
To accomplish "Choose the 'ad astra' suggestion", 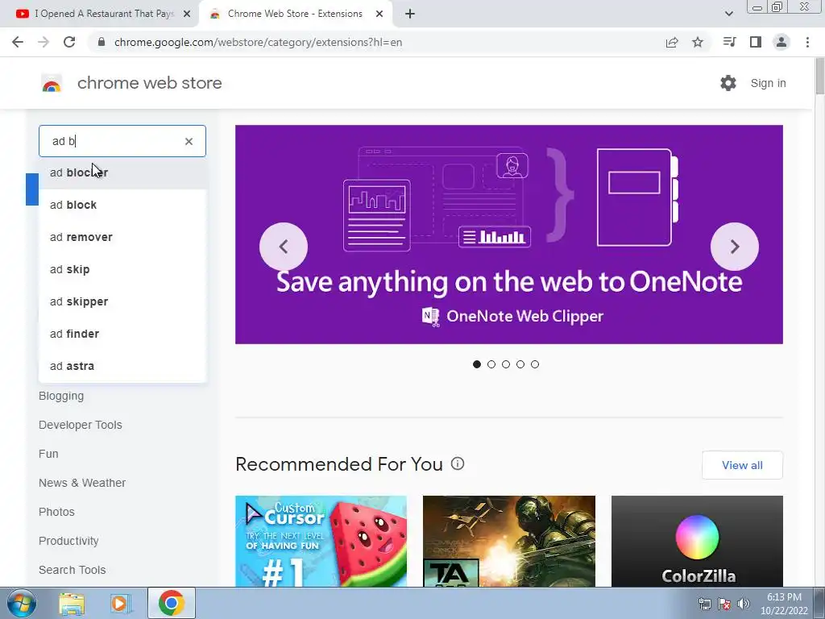I will click(x=122, y=366).
